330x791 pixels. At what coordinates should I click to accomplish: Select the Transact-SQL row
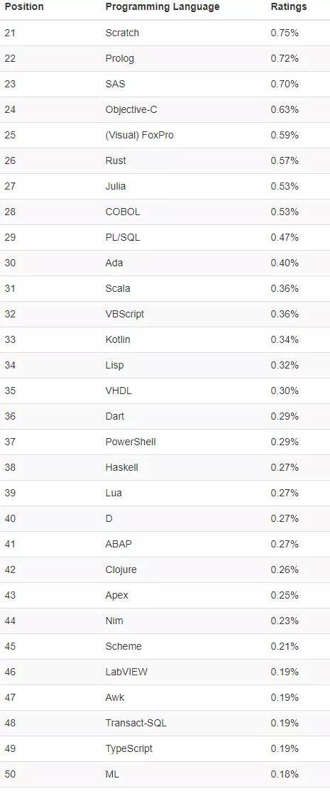tap(165, 723)
